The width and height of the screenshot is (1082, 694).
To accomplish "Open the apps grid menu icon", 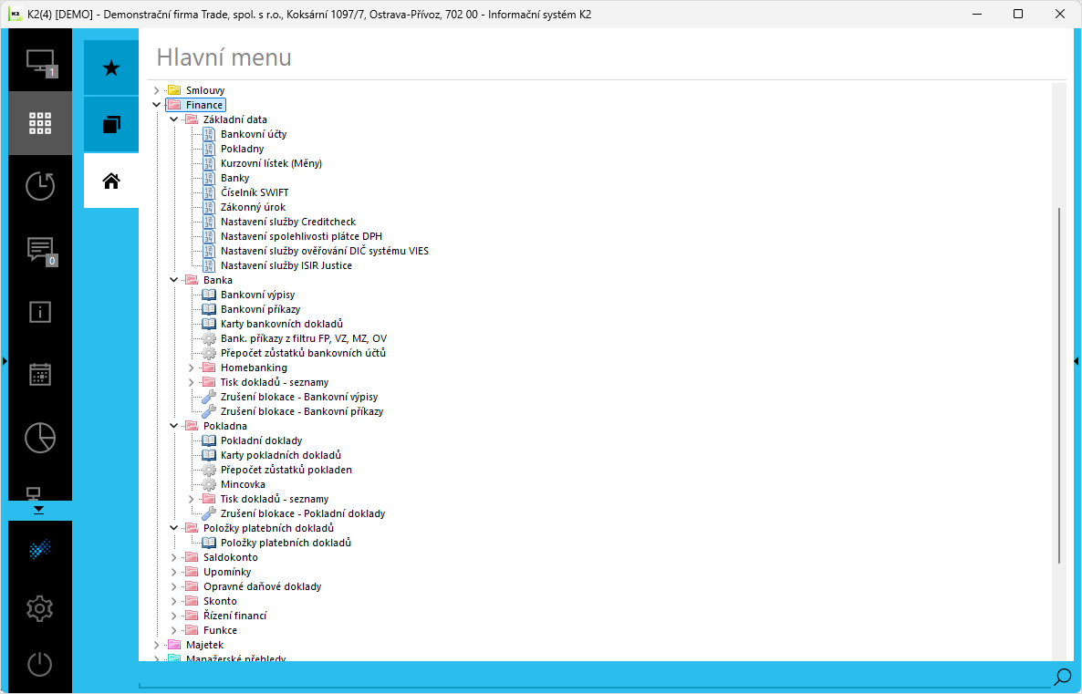I will [40, 123].
